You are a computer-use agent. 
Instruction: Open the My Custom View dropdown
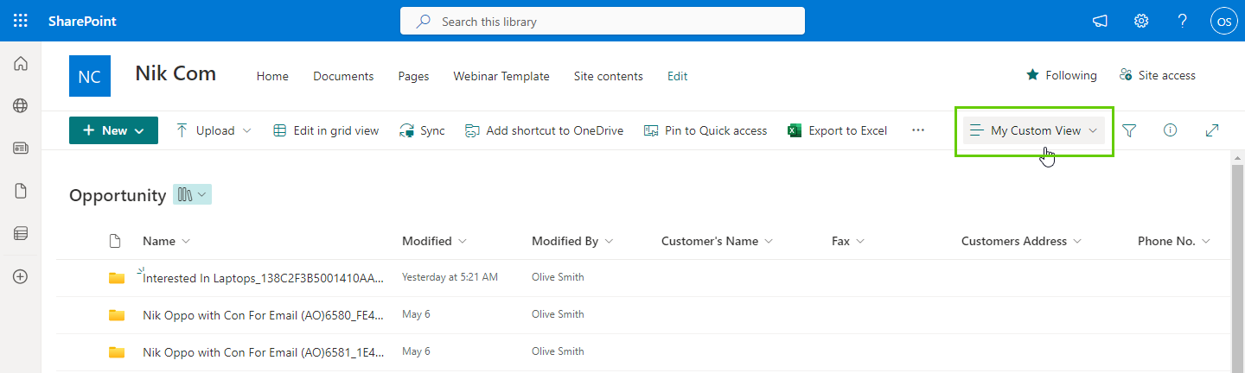tap(1035, 130)
